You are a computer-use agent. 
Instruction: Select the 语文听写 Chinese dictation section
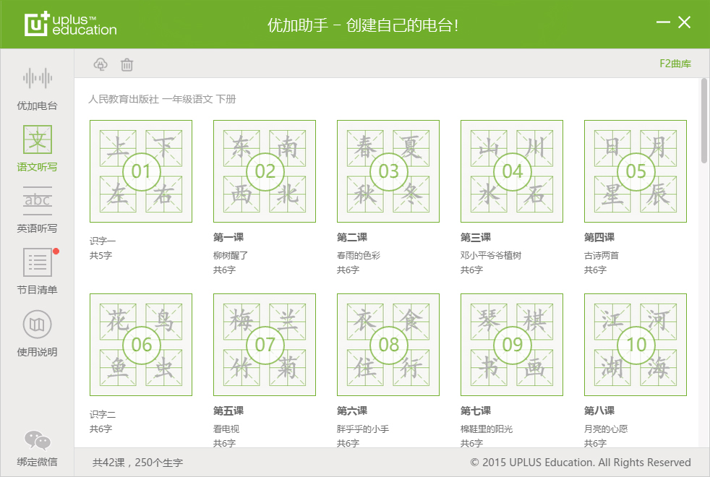(37, 148)
